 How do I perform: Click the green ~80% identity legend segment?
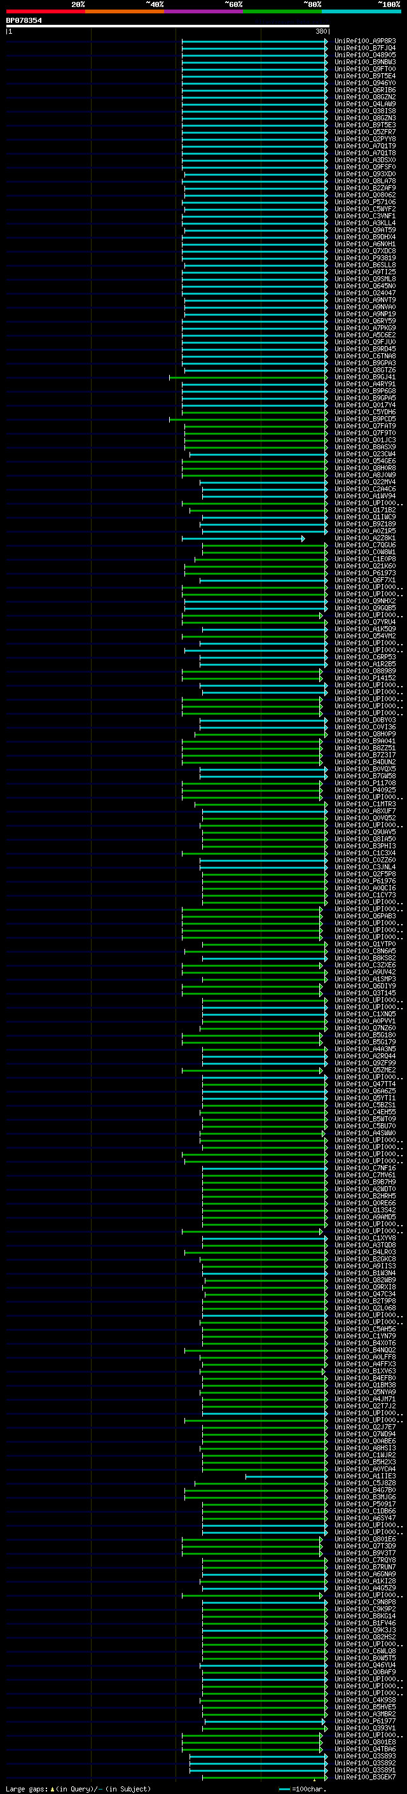[x=282, y=11]
